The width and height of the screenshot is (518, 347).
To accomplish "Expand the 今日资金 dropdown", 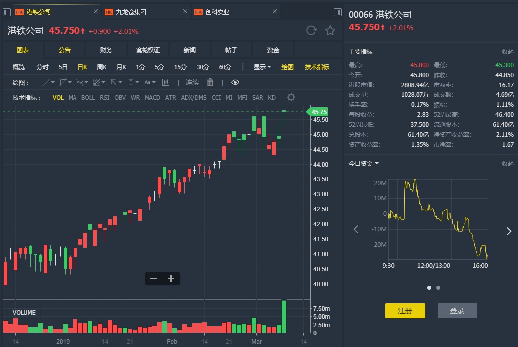I will (364, 163).
